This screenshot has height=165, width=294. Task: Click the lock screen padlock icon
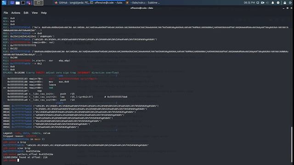(x=285, y=3)
